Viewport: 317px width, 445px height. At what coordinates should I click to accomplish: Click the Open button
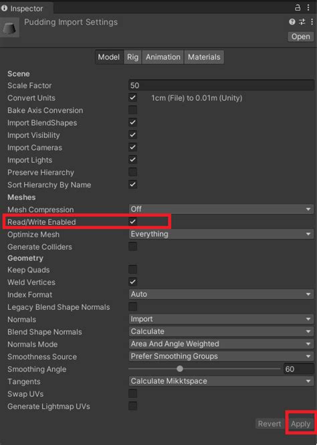[x=301, y=37]
